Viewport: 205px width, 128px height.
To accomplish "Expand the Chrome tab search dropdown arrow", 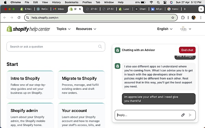I will (201, 9).
